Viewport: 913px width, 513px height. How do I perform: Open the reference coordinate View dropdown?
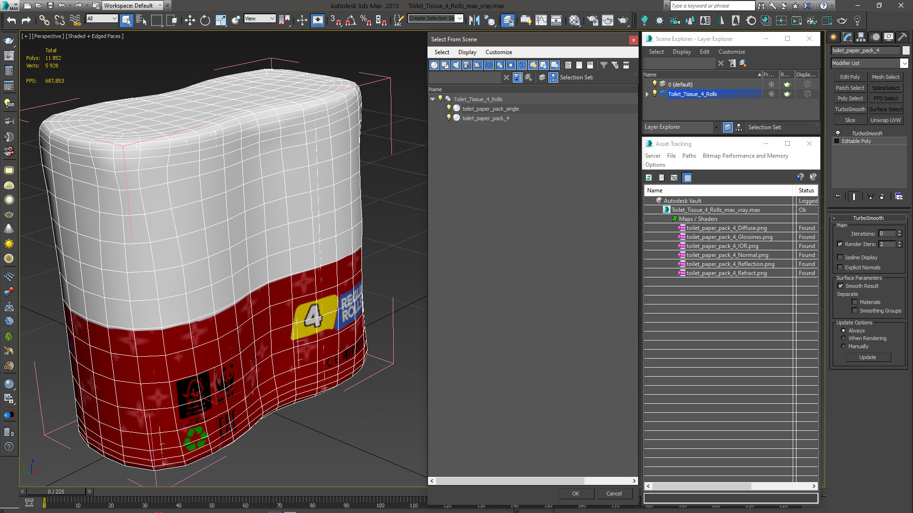pyautogui.click(x=260, y=19)
